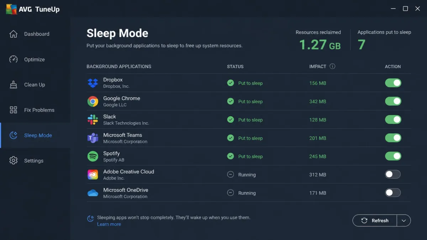Click the circular arrows icon in Refresh
427x240 pixels.
click(364, 220)
